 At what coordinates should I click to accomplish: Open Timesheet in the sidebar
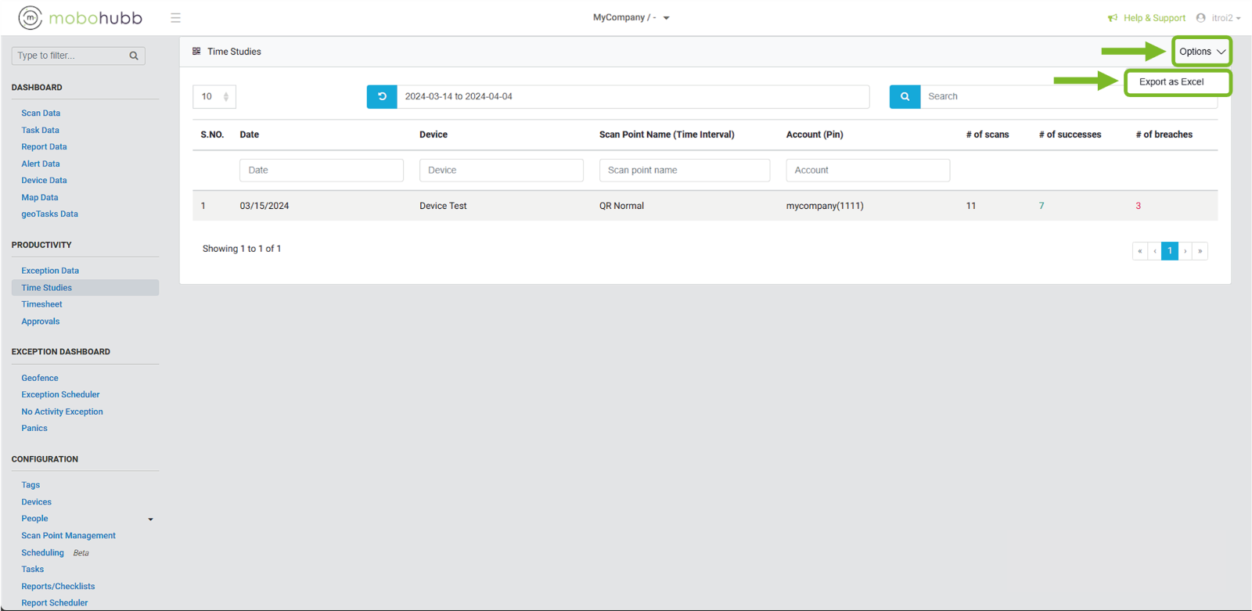(41, 304)
